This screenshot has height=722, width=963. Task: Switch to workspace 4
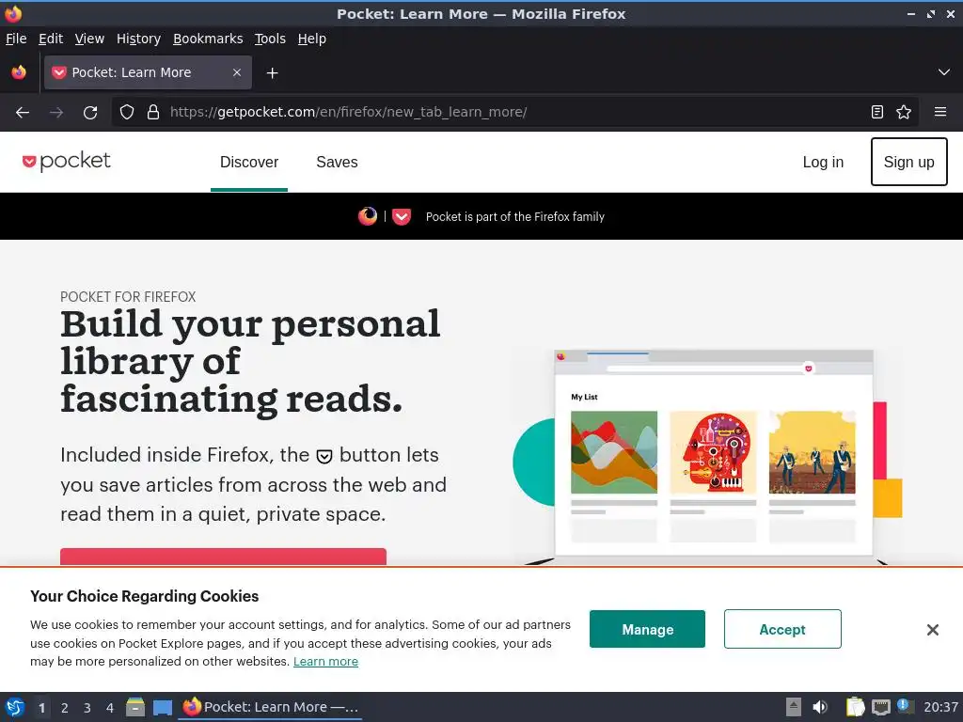click(110, 708)
